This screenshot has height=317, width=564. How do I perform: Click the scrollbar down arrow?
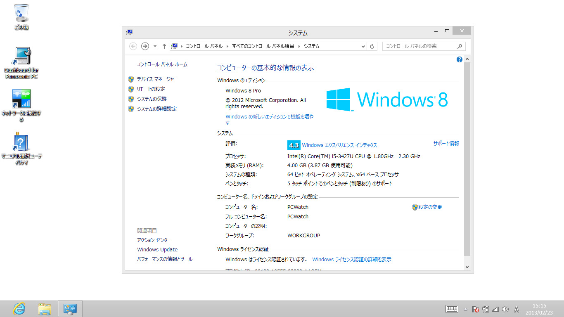(467, 267)
